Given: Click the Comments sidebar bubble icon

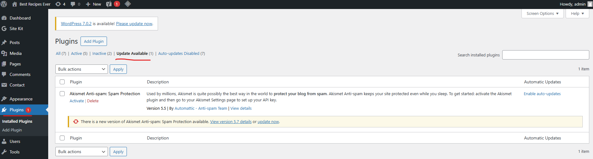Looking at the screenshot, I should (x=4, y=74).
